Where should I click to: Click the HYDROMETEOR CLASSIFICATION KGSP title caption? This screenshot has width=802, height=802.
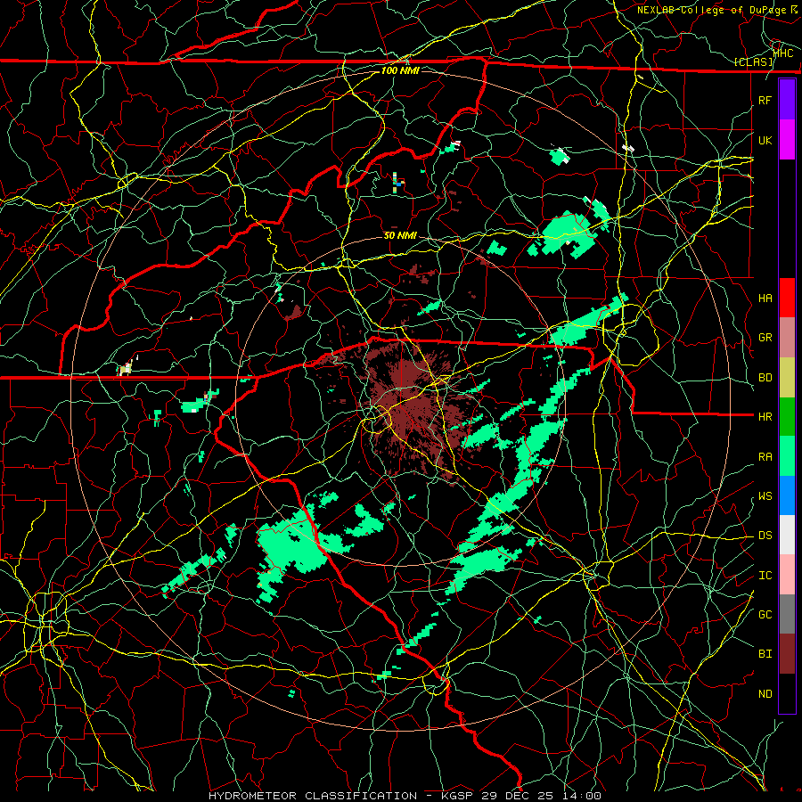[x=405, y=796]
